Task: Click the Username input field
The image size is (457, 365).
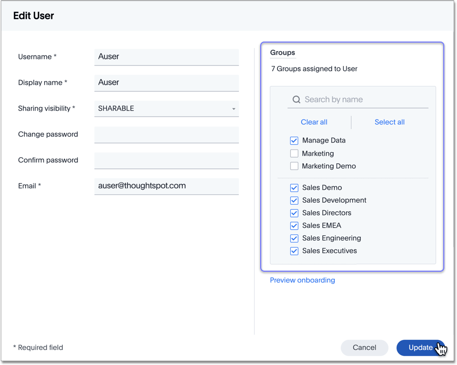Action: 166,57
